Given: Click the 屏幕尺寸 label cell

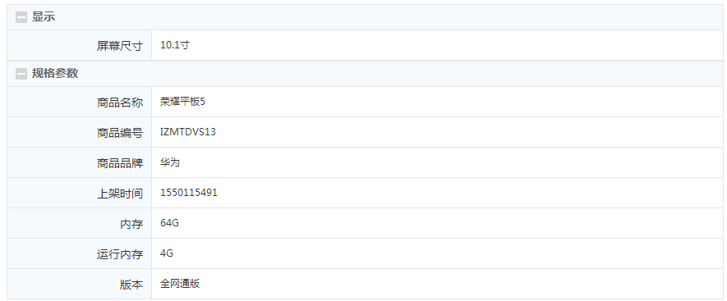Looking at the screenshot, I should pyautogui.click(x=80, y=45).
